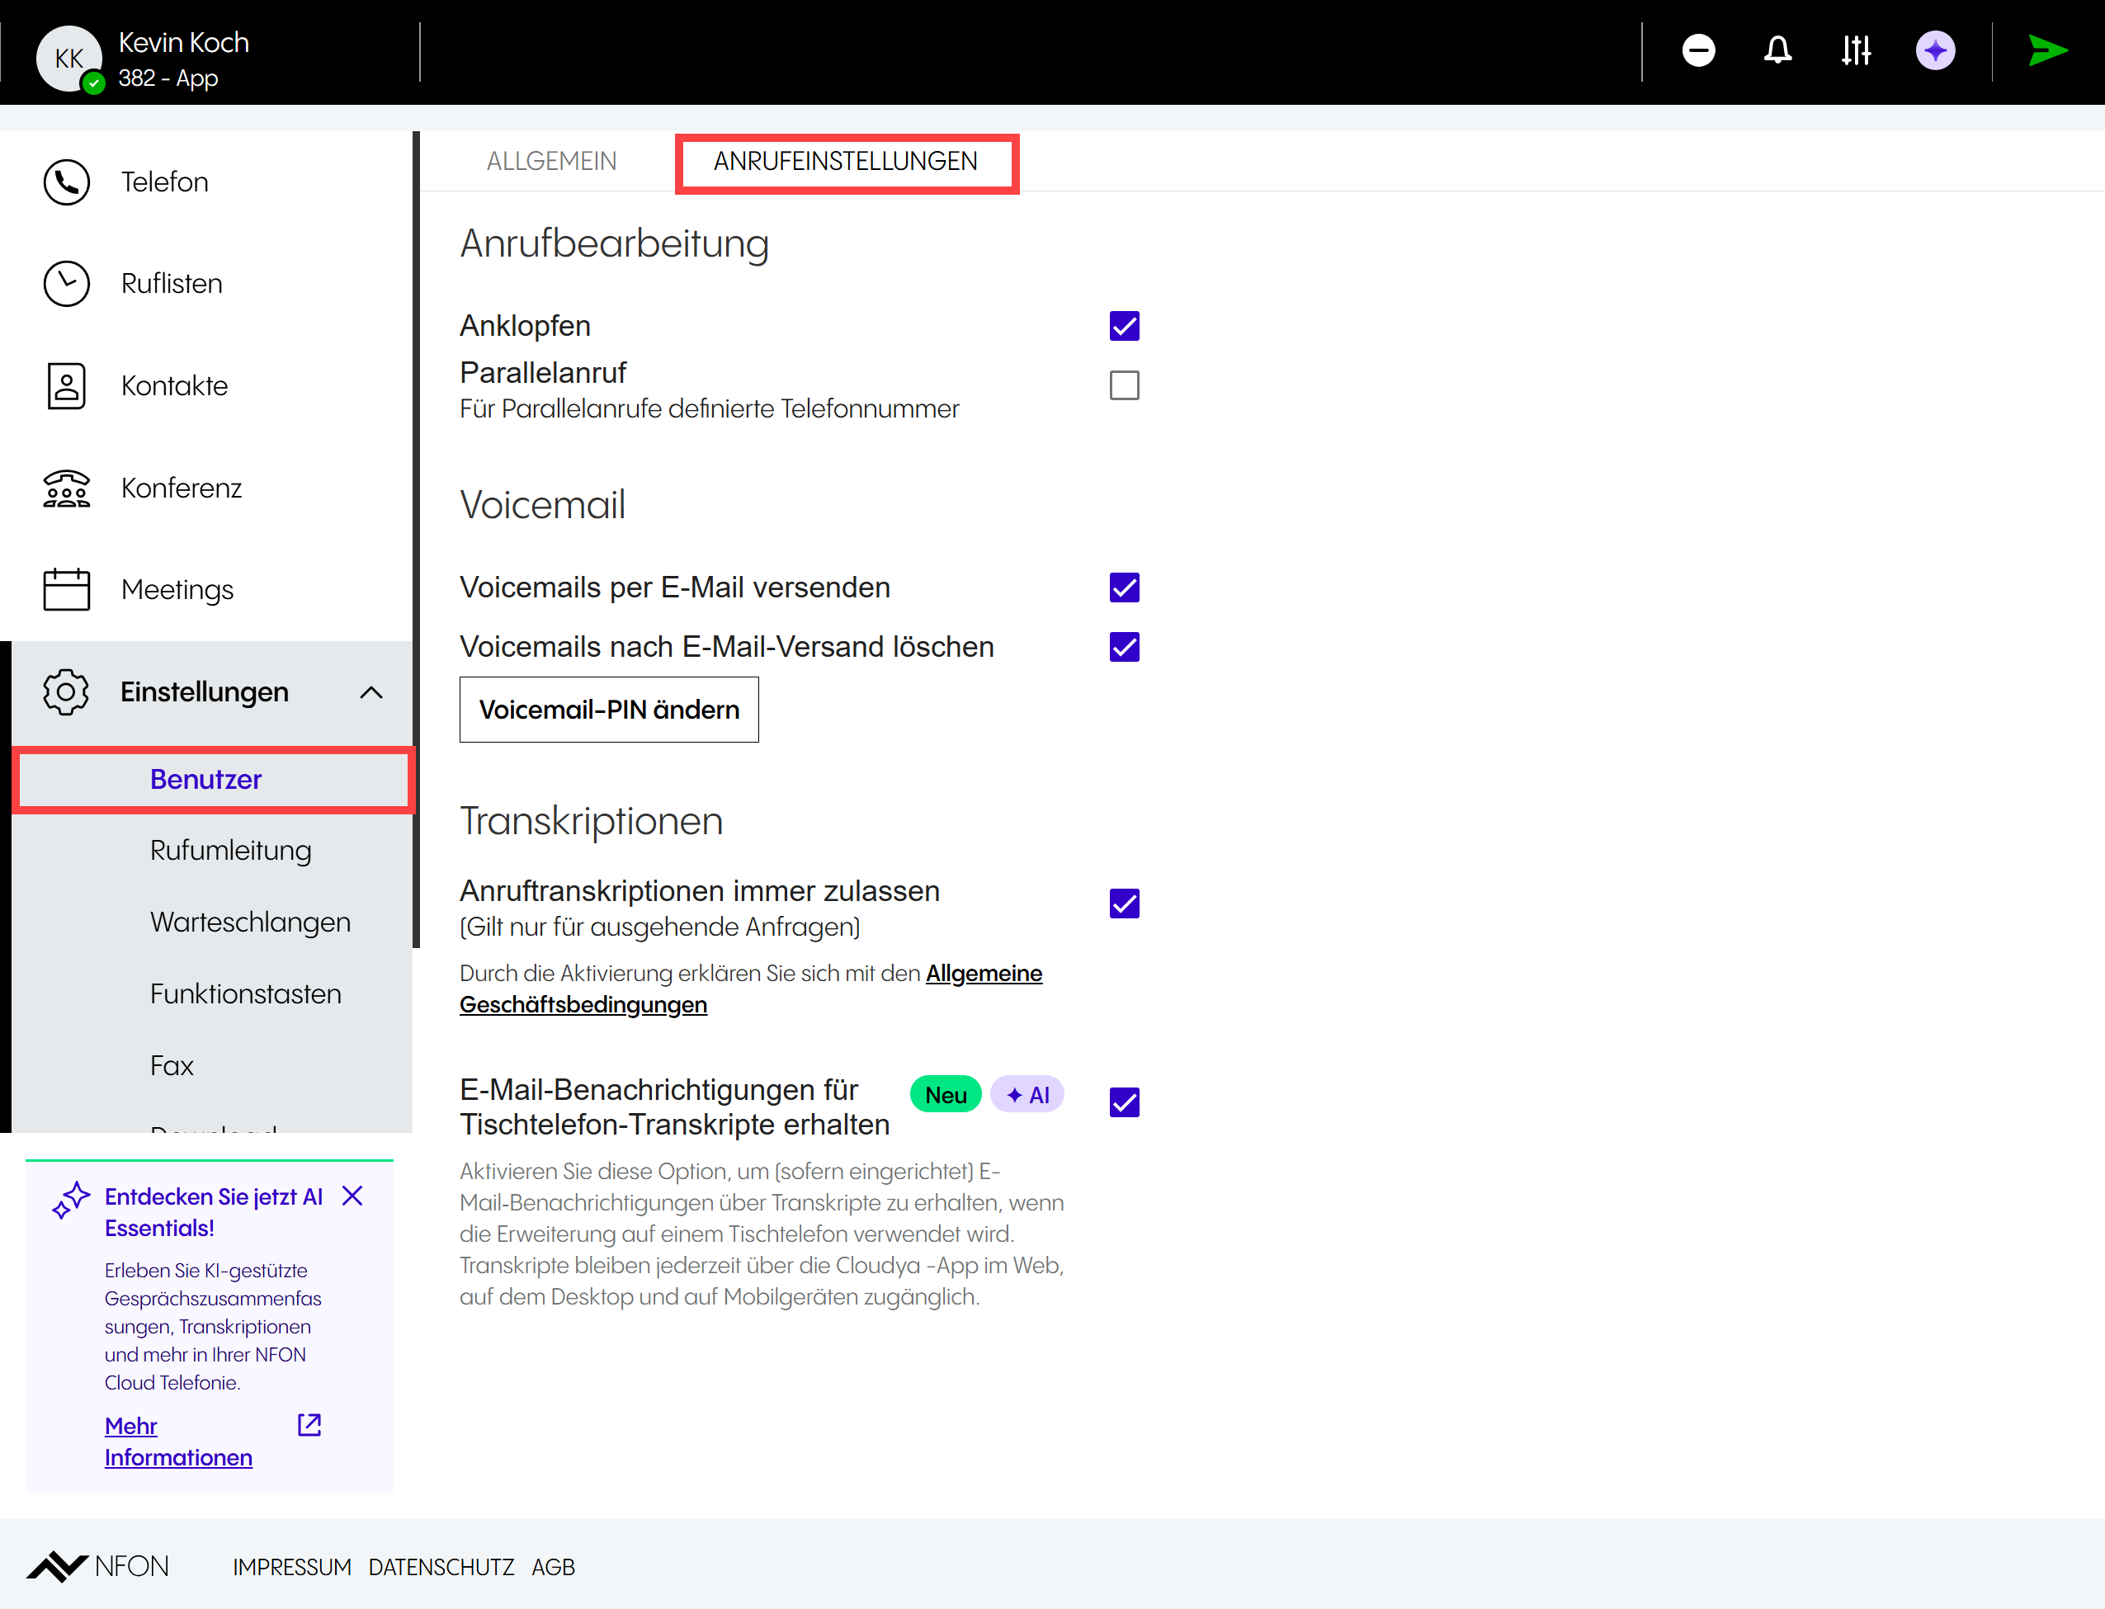Image resolution: width=2105 pixels, height=1609 pixels.
Task: Open Allgemeine Geschäftsbedingungen link
Action: (x=984, y=973)
